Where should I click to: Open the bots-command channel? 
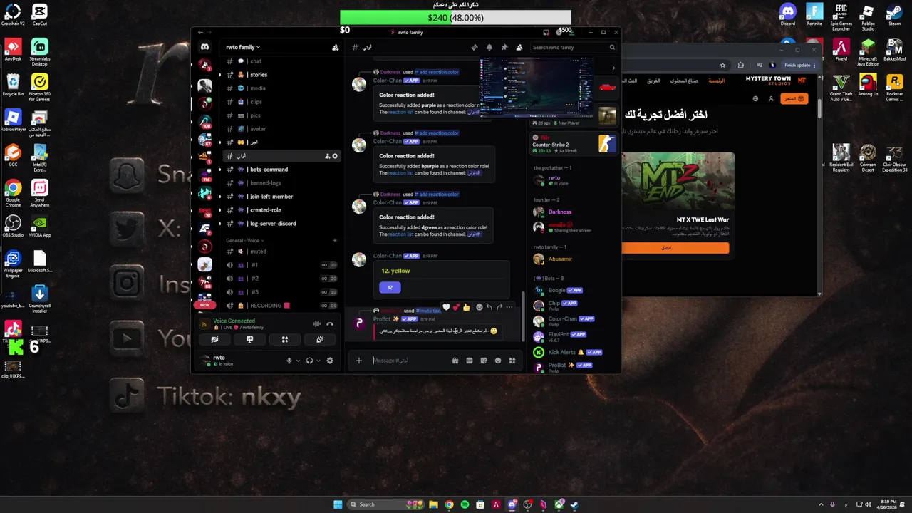coord(281,170)
